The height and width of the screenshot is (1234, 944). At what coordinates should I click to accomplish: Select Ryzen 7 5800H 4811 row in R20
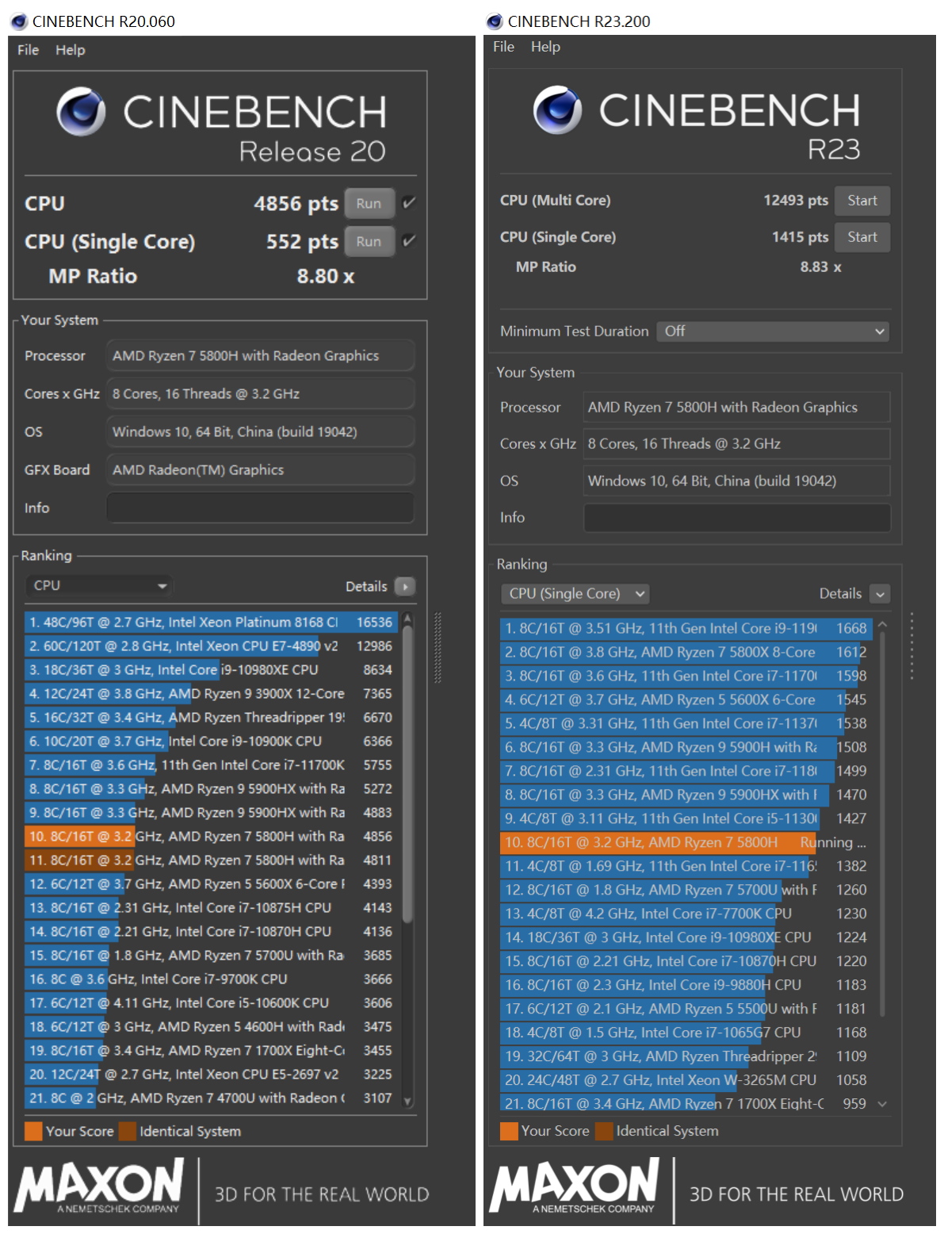pos(212,860)
